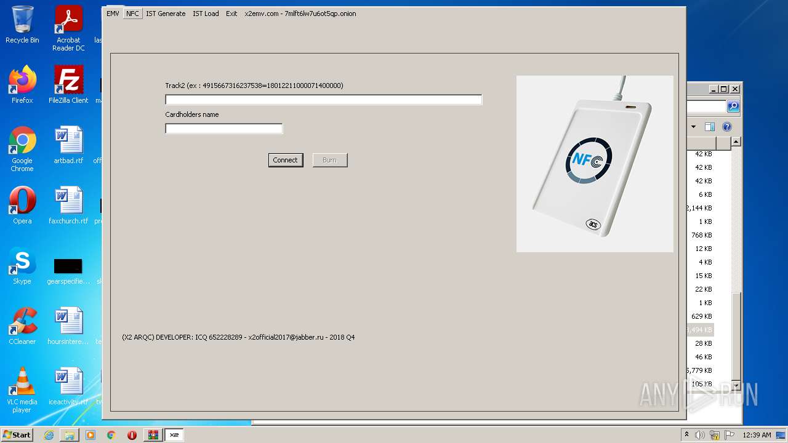Select the 2,144 KB file row

(701, 208)
